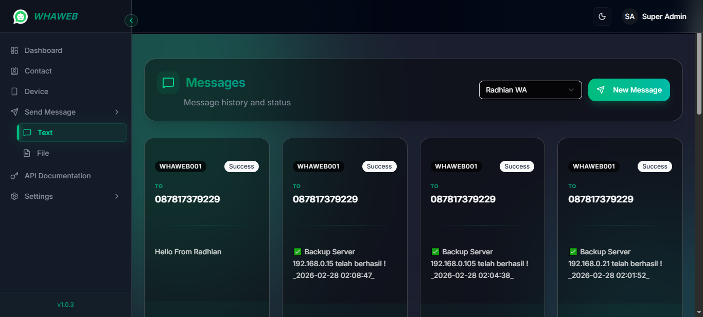Click the SA Super Admin avatar
The height and width of the screenshot is (317, 703).
[629, 16]
